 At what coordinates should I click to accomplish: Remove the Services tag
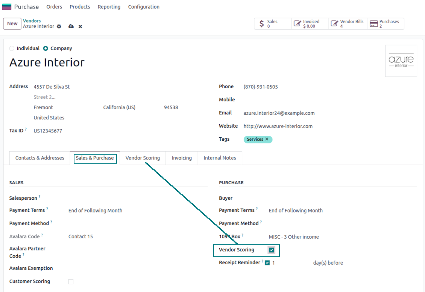tap(267, 139)
